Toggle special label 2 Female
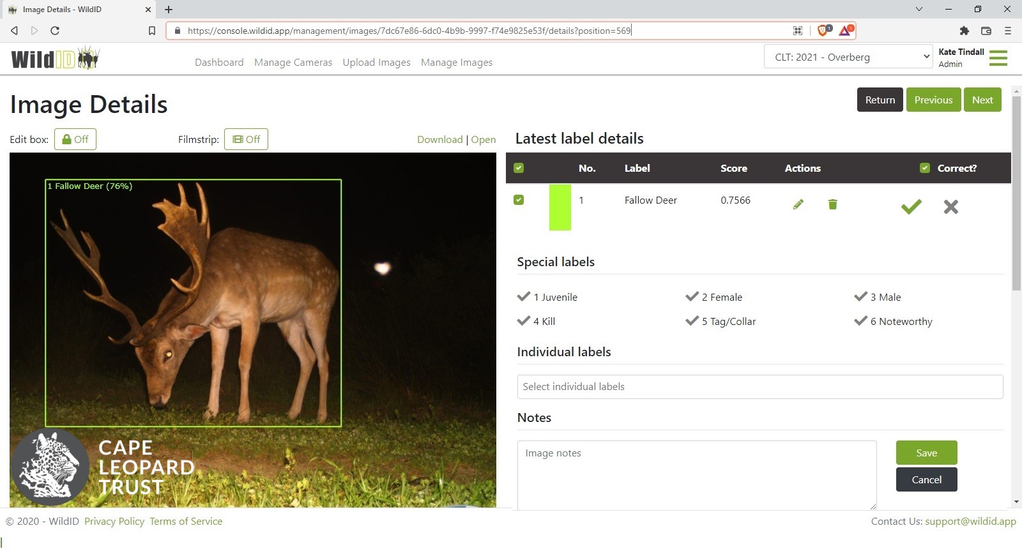Viewport: 1022px width, 549px height. [714, 297]
